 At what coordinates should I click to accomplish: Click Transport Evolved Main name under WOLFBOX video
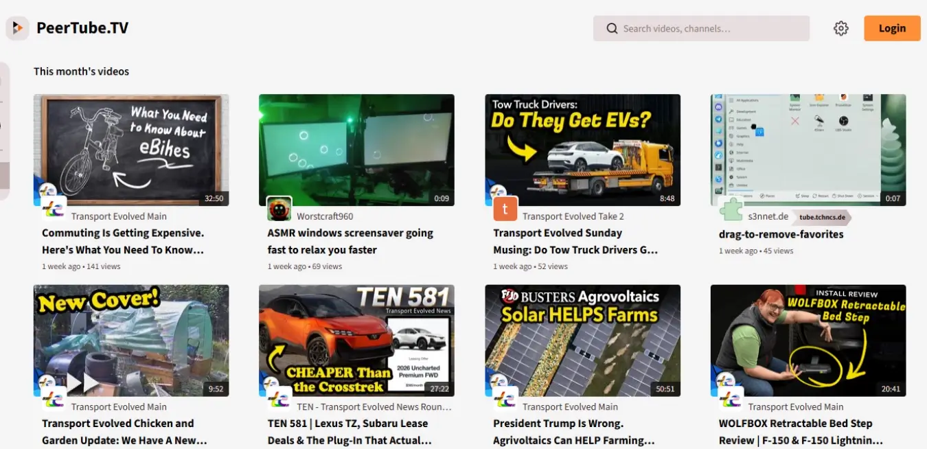(796, 407)
